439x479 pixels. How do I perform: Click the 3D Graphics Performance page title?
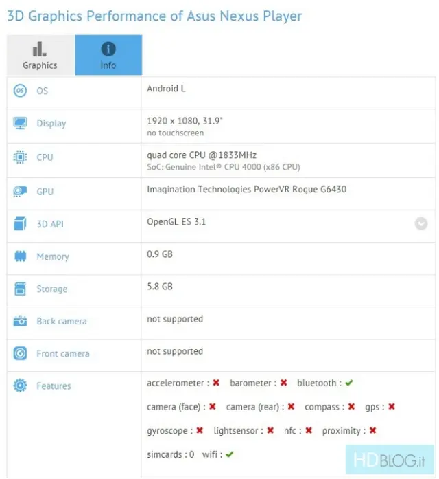[154, 16]
